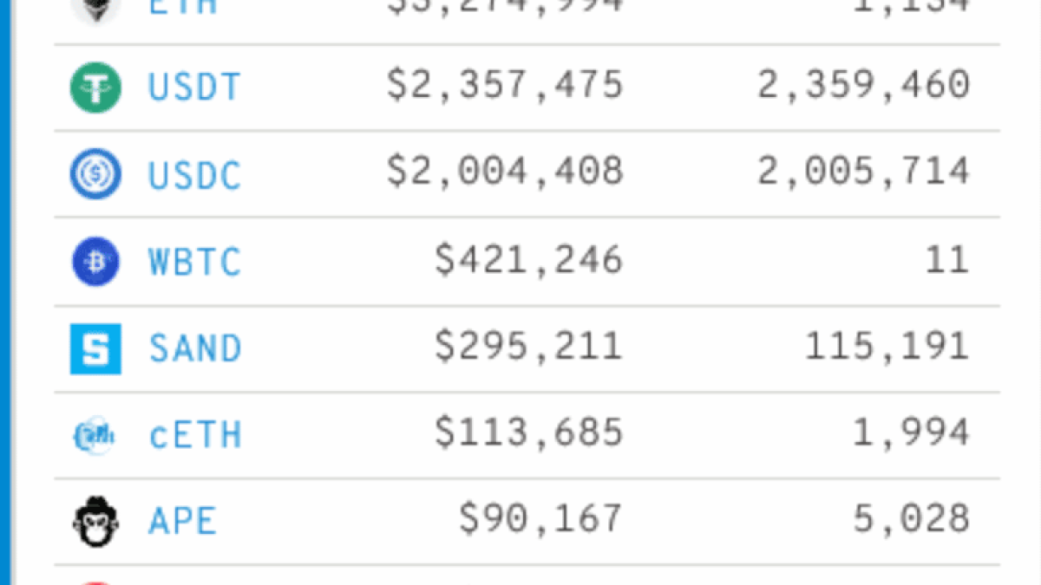
Task: Open the cETH token link
Action: 194,435
